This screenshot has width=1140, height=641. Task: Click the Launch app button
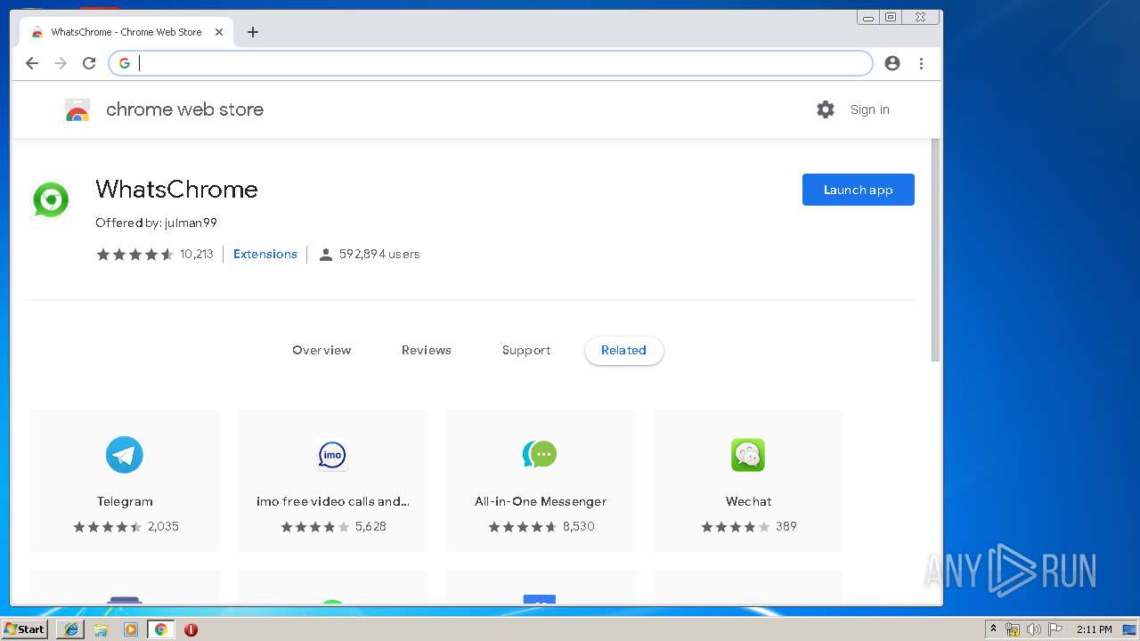click(858, 190)
